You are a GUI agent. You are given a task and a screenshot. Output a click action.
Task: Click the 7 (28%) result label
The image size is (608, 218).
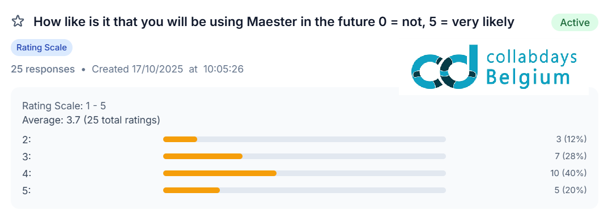point(571,156)
